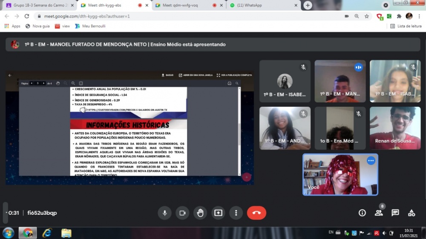This screenshot has width=426, height=239.
Task: Click Ver a publicação completa
Action: [234, 75]
